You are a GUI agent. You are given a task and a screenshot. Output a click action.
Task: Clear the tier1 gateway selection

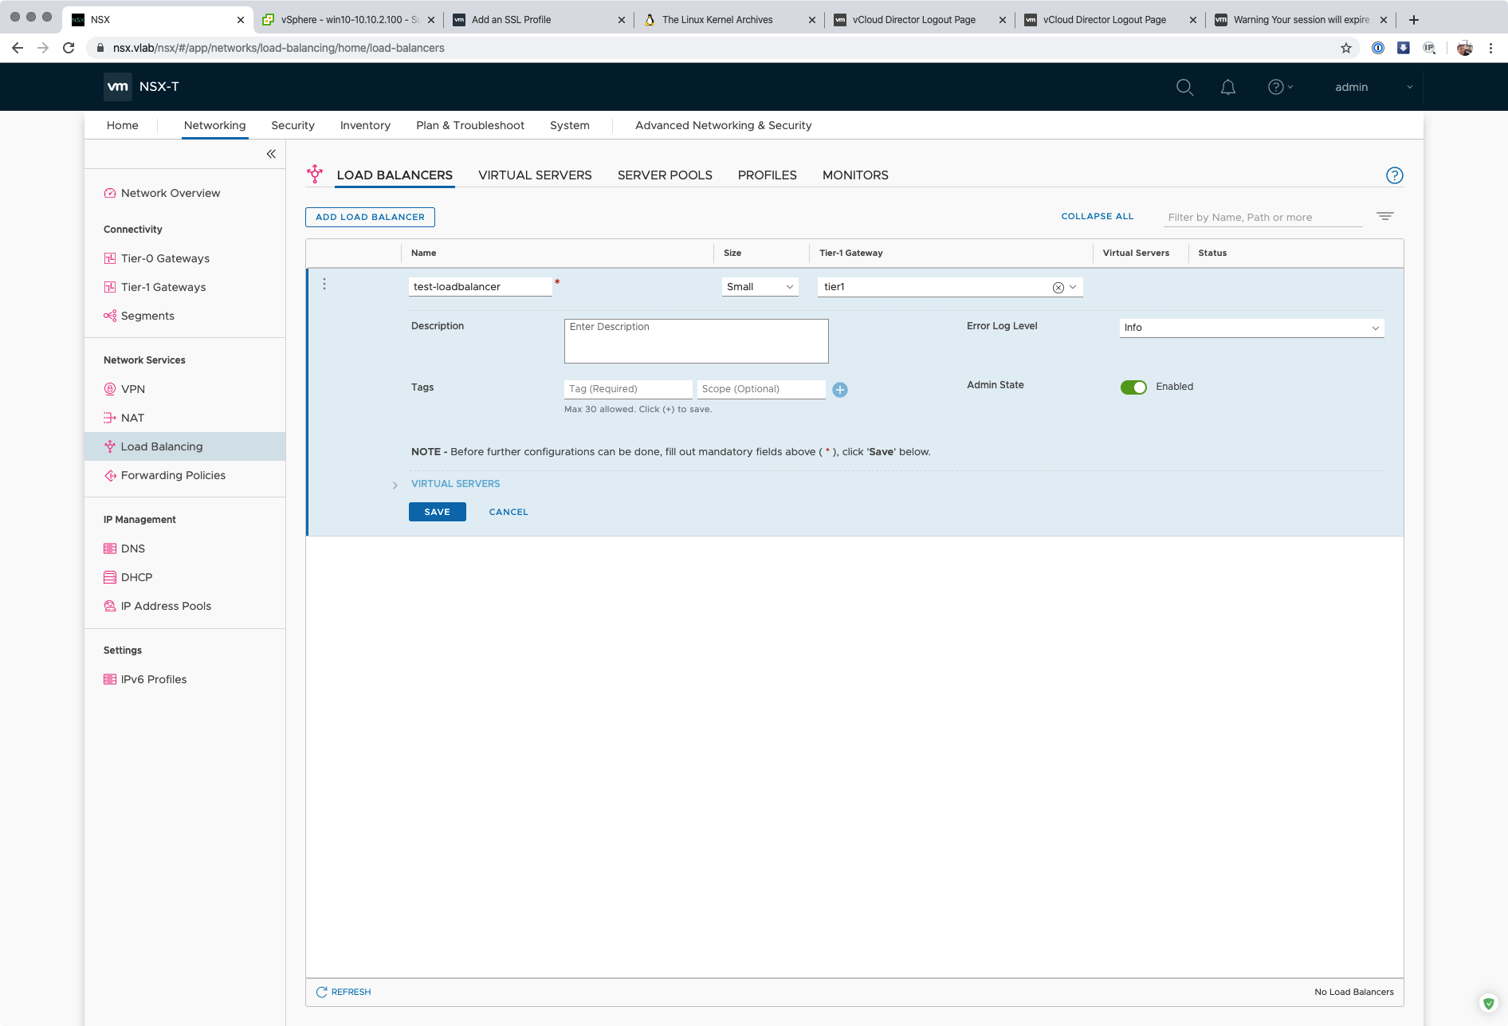[1058, 288]
